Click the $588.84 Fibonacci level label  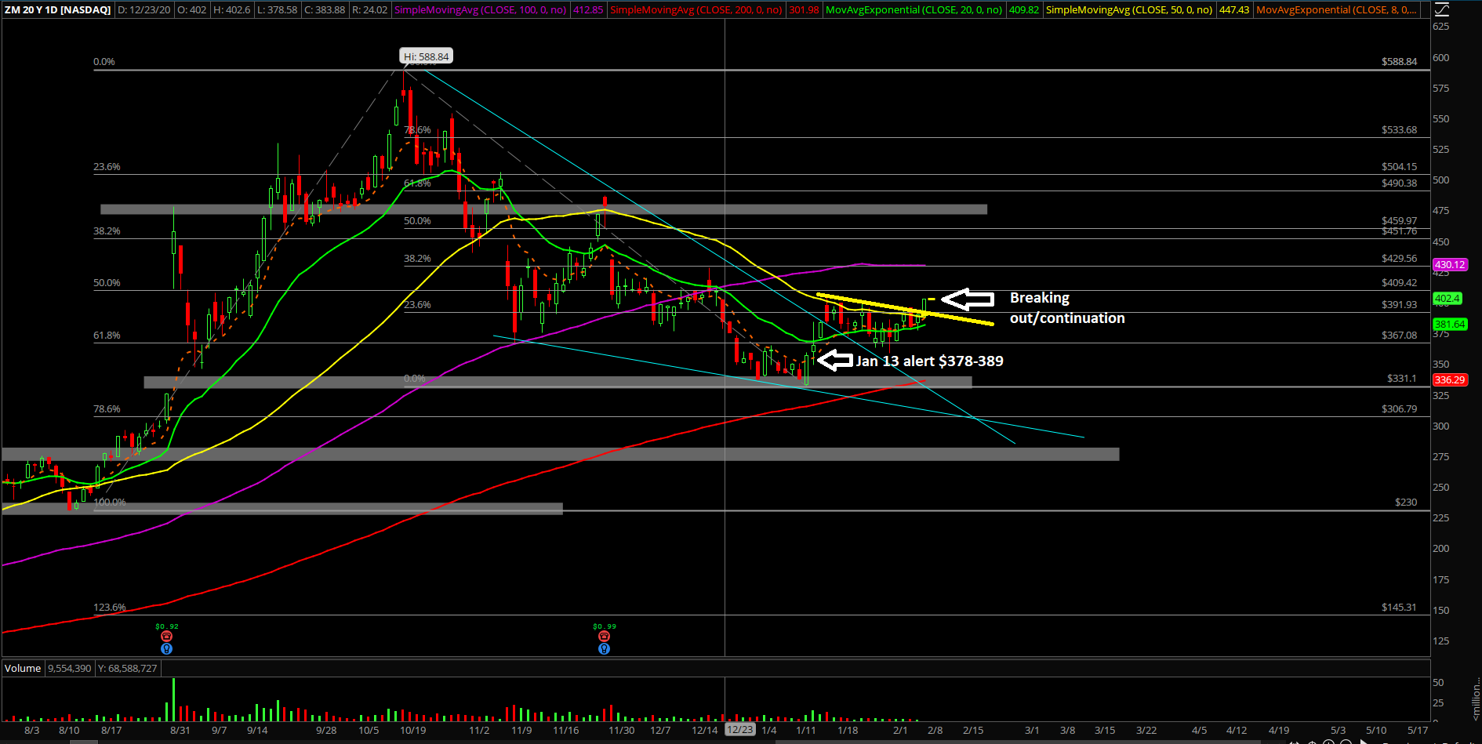click(1399, 61)
